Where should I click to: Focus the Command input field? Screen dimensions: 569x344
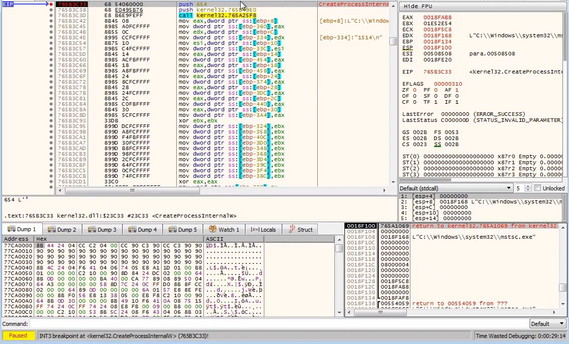point(277,324)
